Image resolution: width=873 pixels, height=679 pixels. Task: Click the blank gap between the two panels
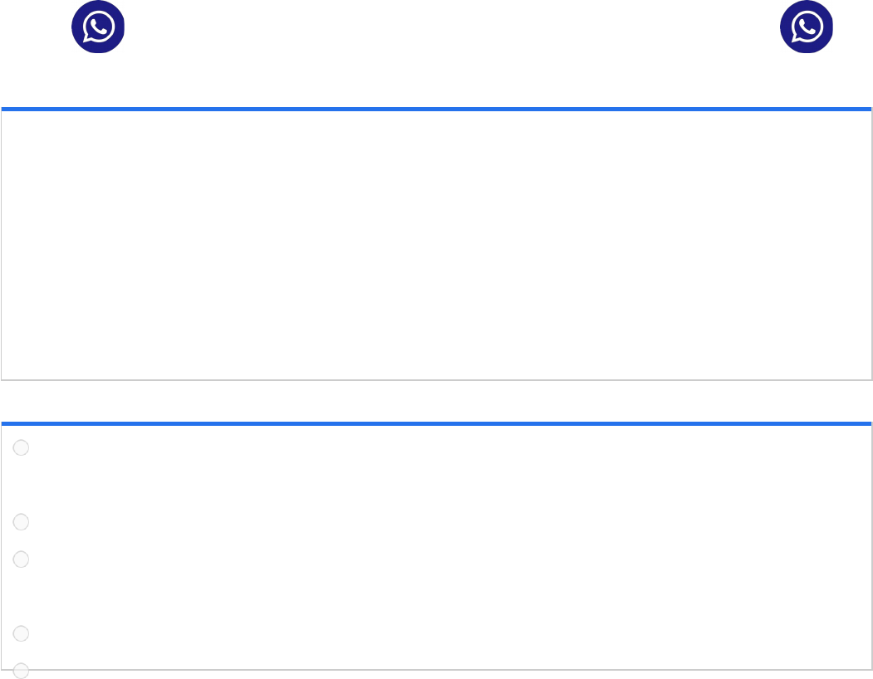point(436,401)
